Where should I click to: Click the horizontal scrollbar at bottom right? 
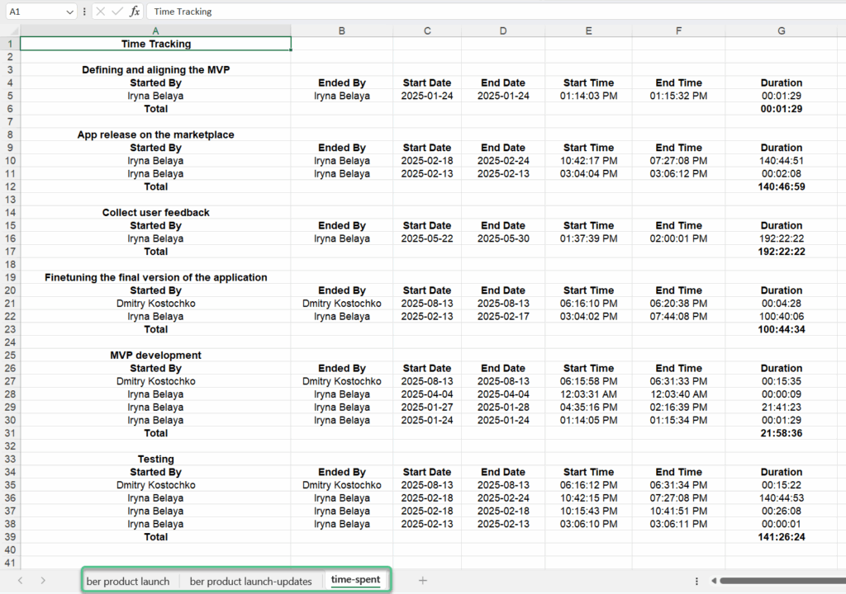click(777, 580)
